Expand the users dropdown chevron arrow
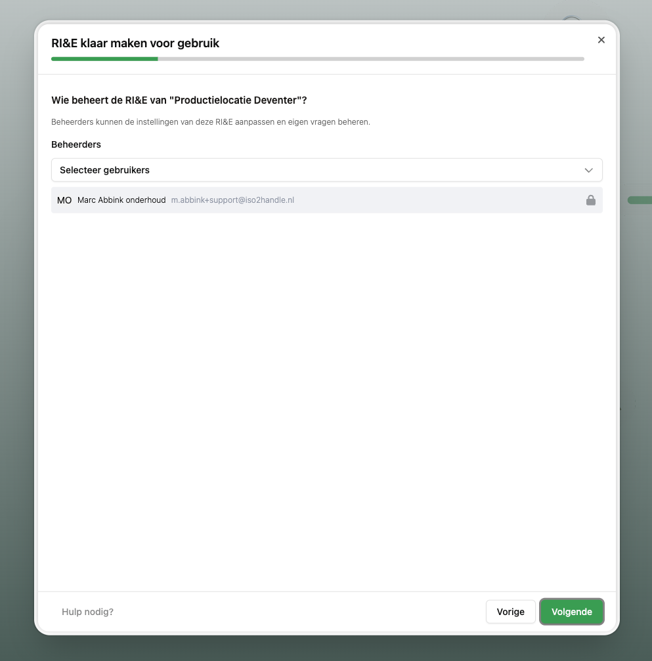This screenshot has width=652, height=661. (589, 170)
